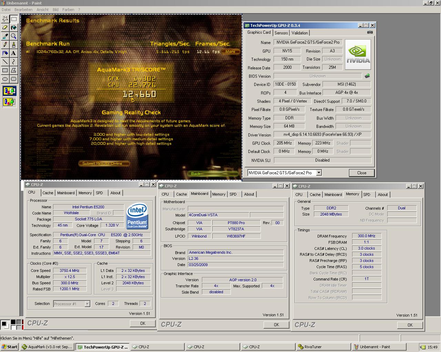Click OK in the CPU-Z processor window
The width and height of the screenshot is (441, 352).
143,323
